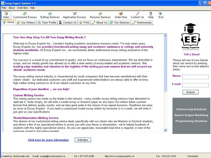Click 'Created by Technovate.com' in status bar
This screenshot has width=211, height=158.
click(15, 156)
